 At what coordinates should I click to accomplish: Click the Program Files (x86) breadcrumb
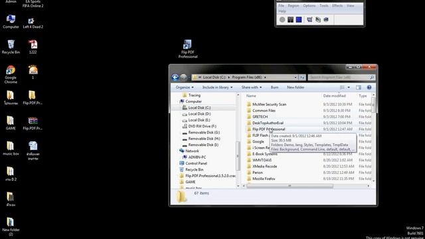pyautogui.click(x=247, y=78)
